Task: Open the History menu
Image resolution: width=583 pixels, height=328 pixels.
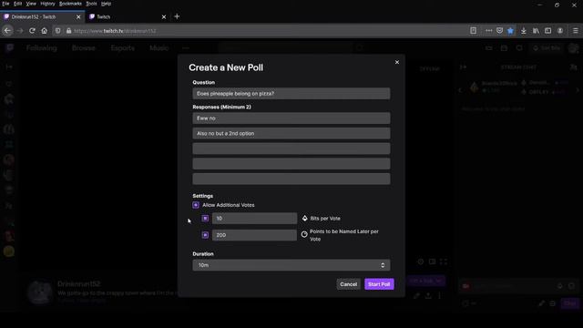Action: (47, 4)
